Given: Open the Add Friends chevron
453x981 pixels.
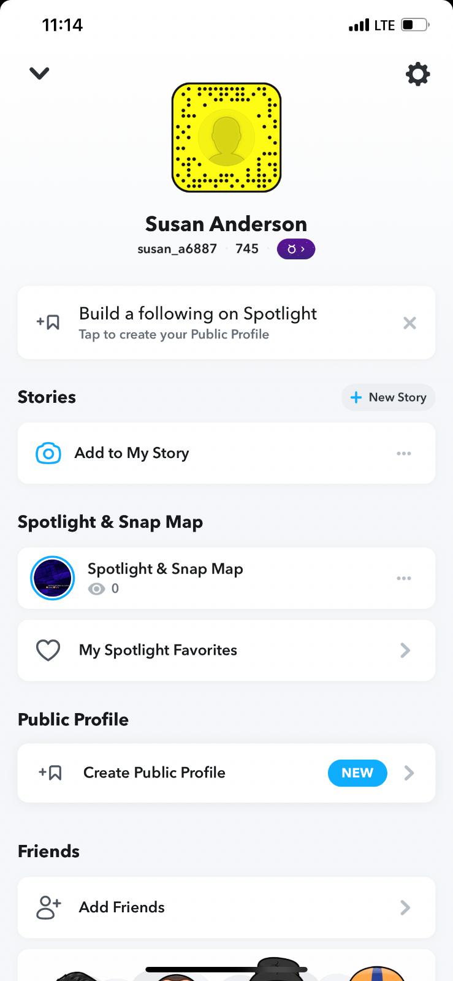Looking at the screenshot, I should (405, 907).
